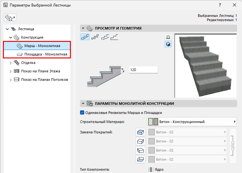Switch preview to 3D view cube icon
This screenshot has height=173, width=242.
point(168,44)
